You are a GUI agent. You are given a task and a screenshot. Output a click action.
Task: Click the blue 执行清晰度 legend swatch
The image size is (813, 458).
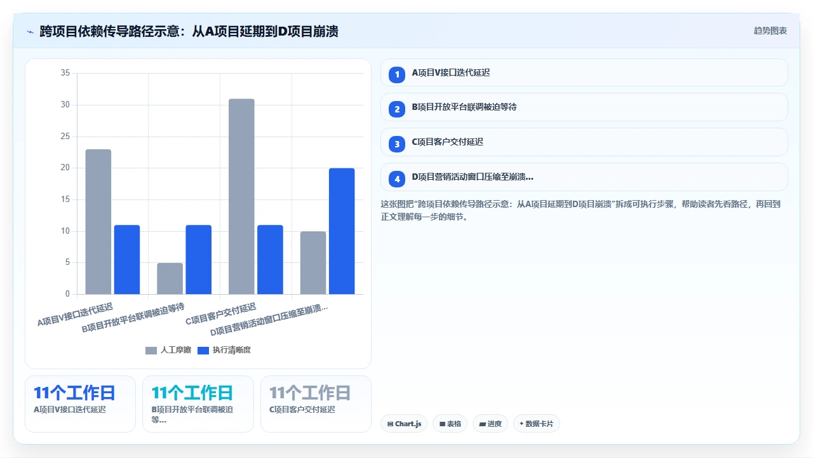coord(203,351)
